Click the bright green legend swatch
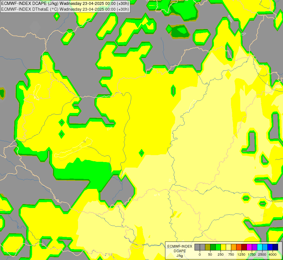This screenshot has height=260, width=283. (x=218, y=247)
